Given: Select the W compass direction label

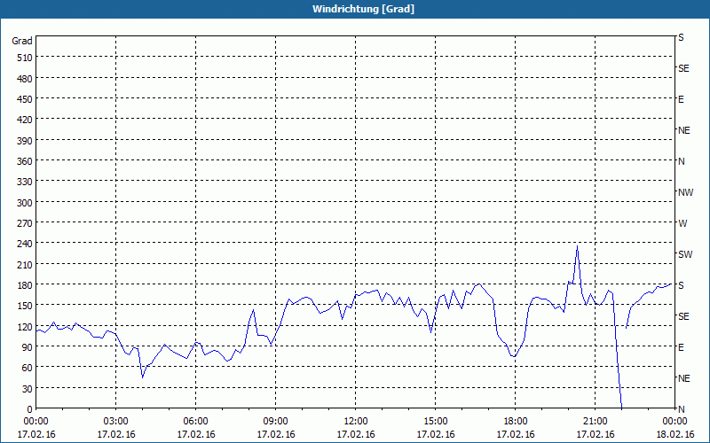Looking at the screenshot, I should click(682, 223).
